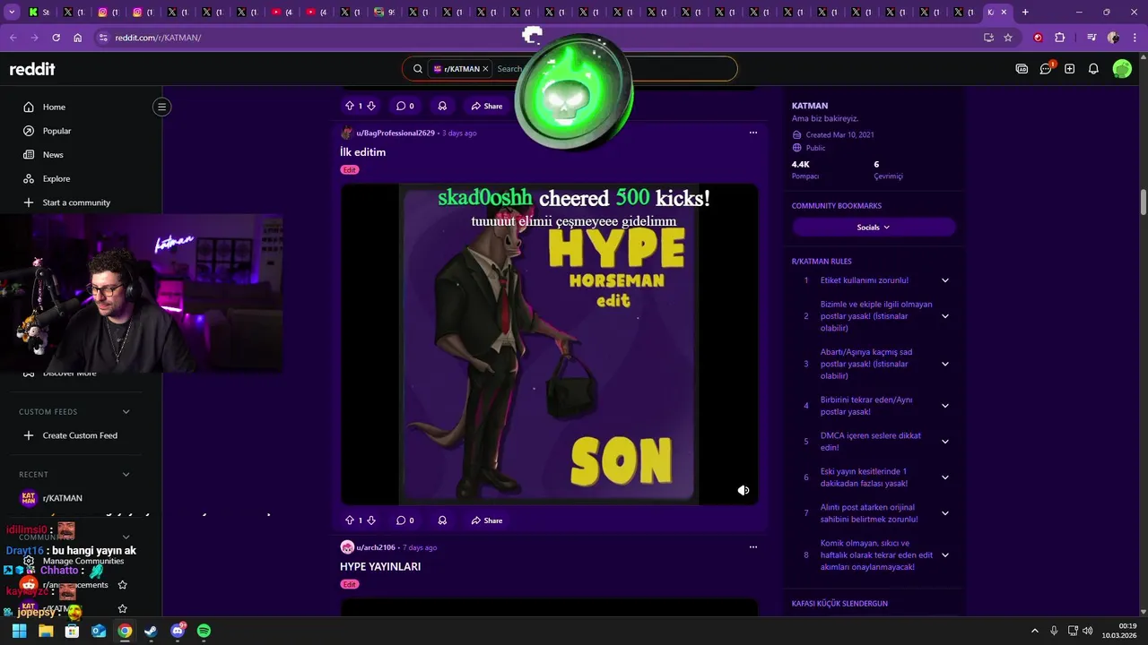Collapse the Custom Feeds section
This screenshot has width=1148, height=645.
tap(126, 412)
